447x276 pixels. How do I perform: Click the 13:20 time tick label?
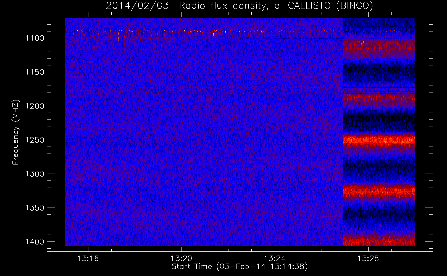[181, 259]
